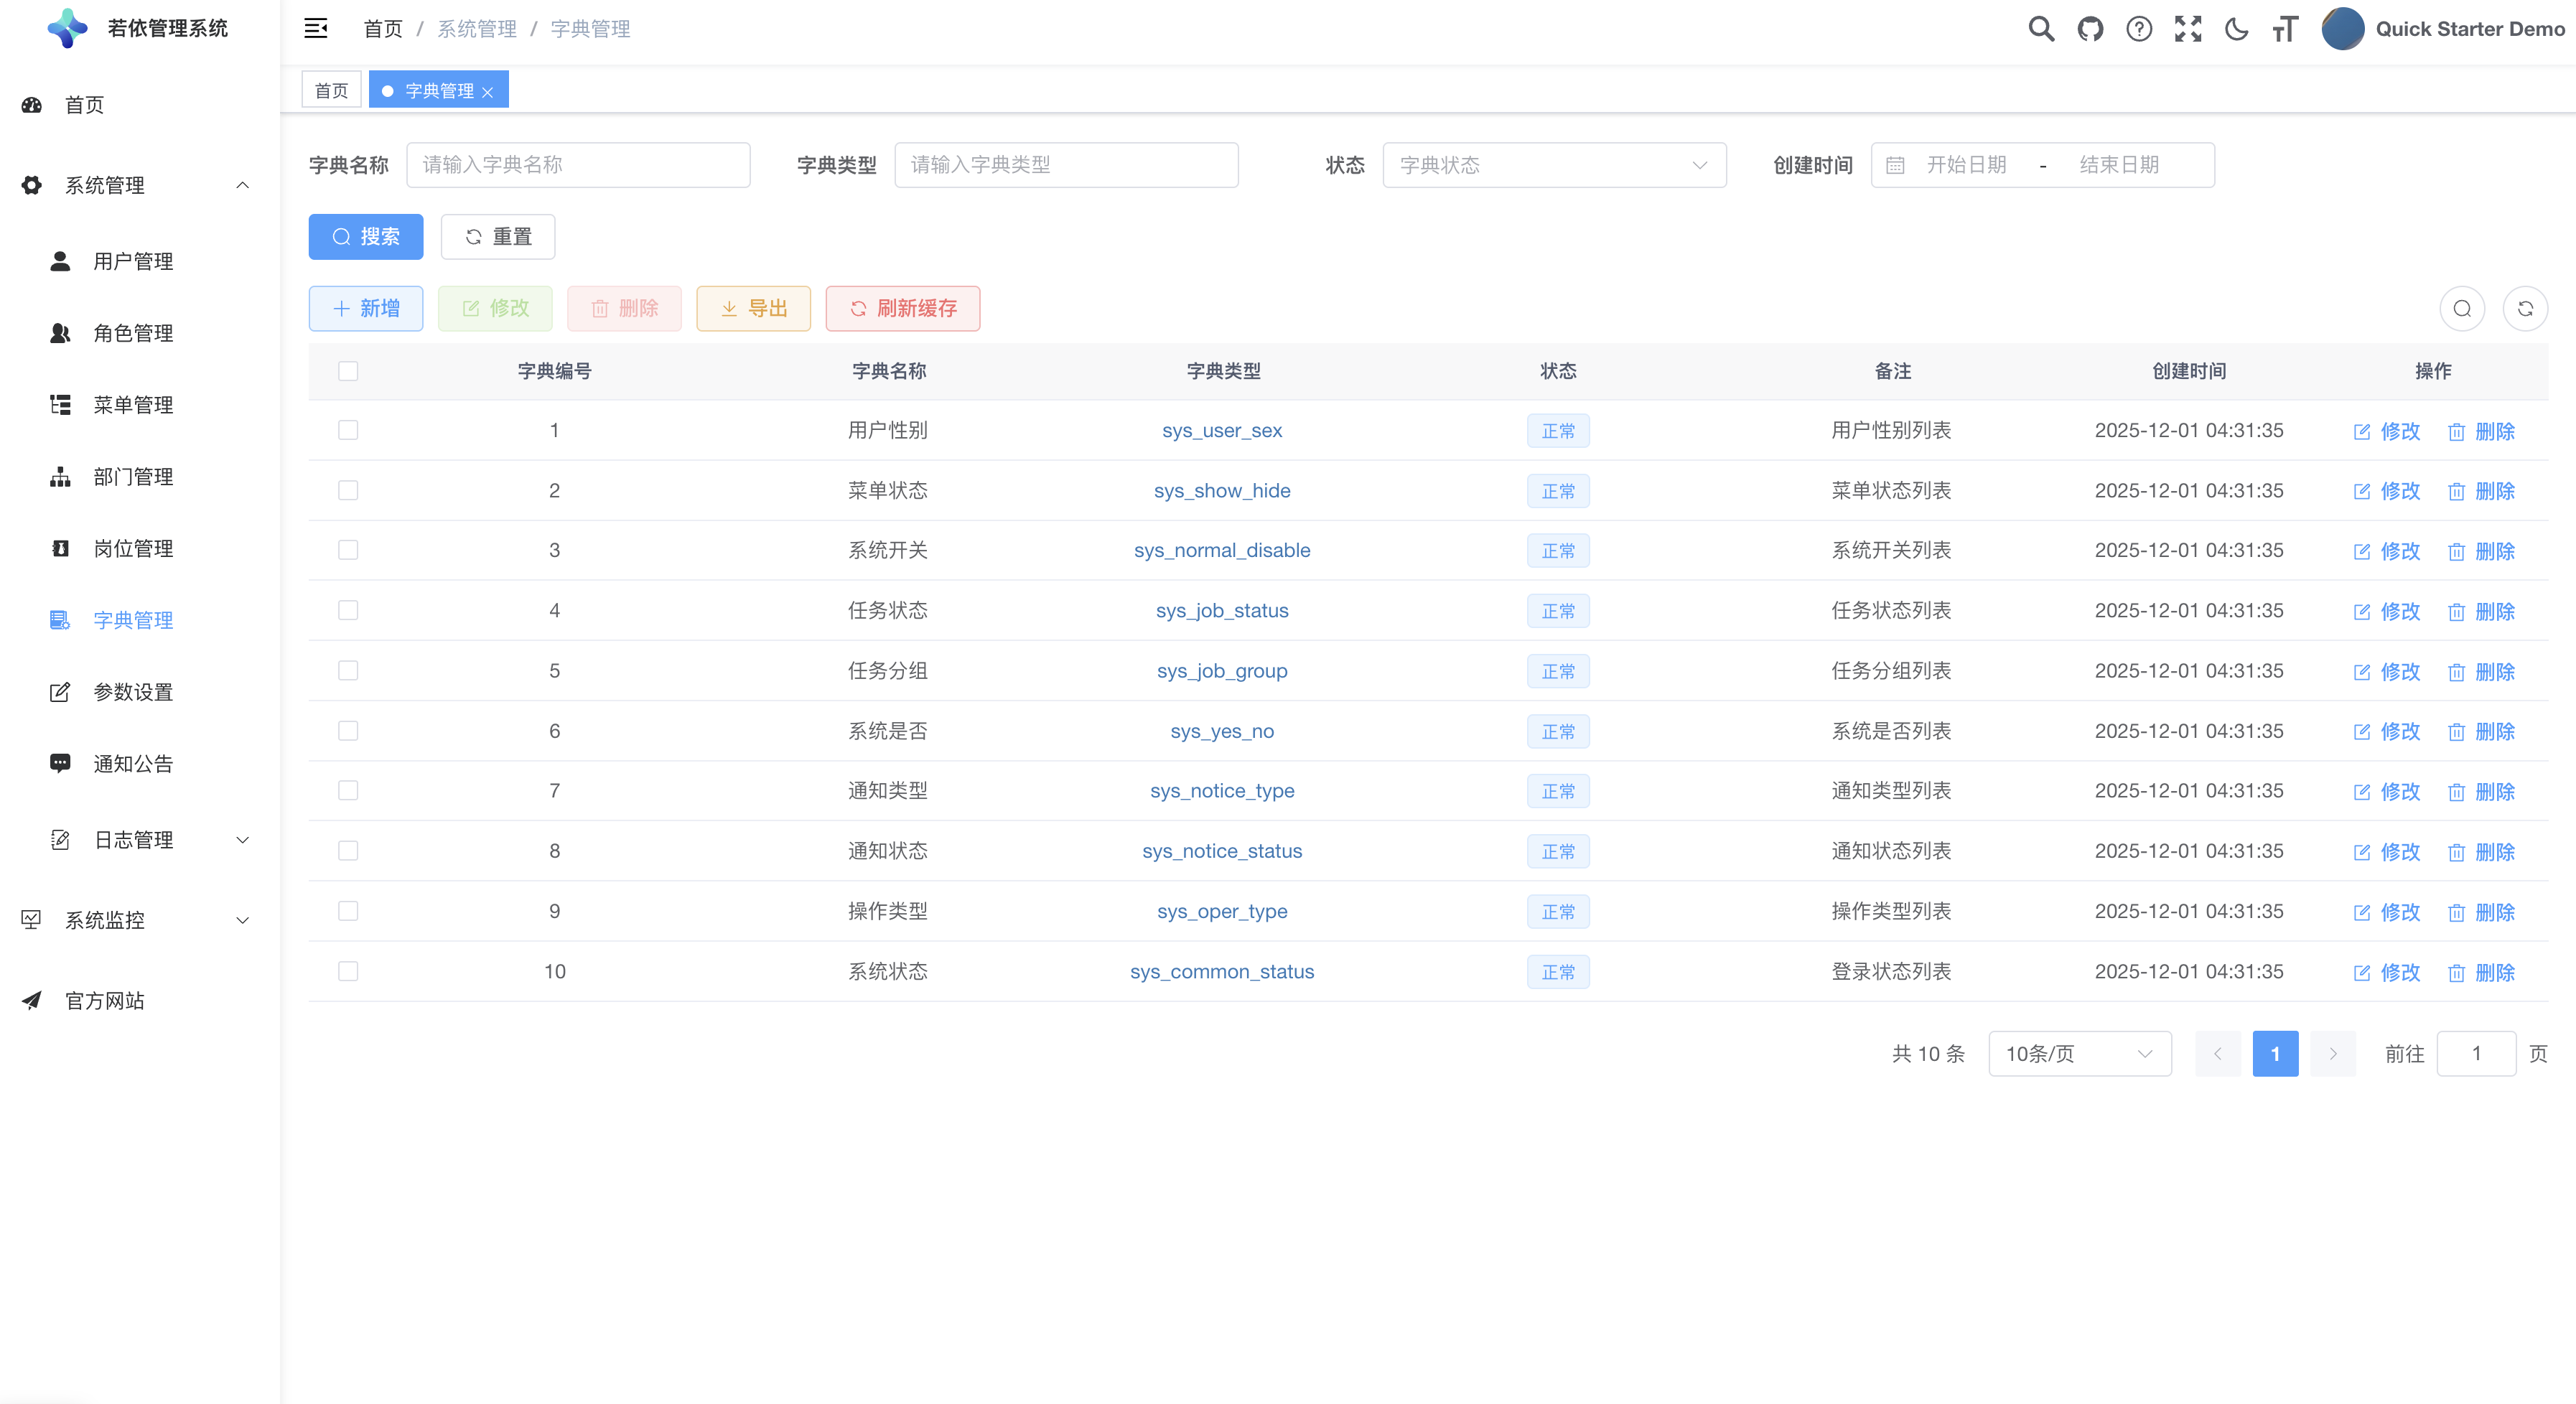
Task: Open the help documentation question icon
Action: [x=2139, y=29]
